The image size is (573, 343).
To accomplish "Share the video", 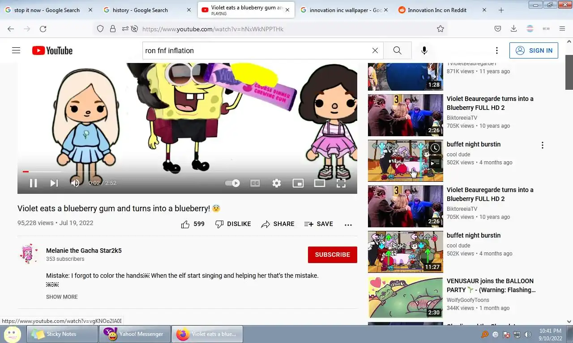I will [278, 224].
